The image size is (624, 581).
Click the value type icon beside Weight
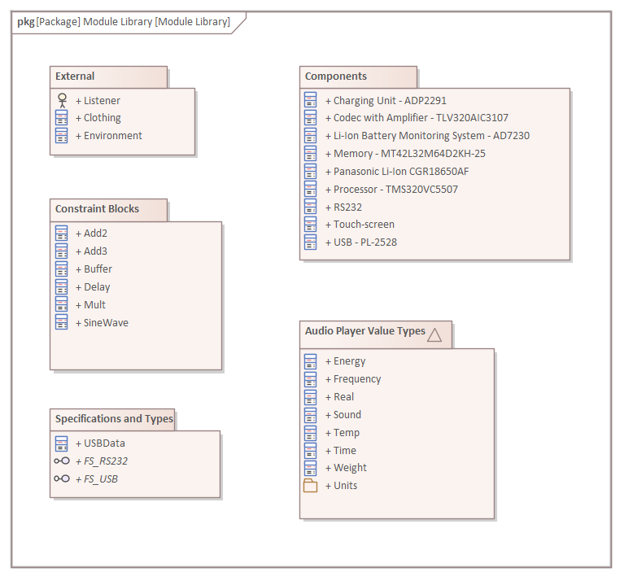[311, 468]
